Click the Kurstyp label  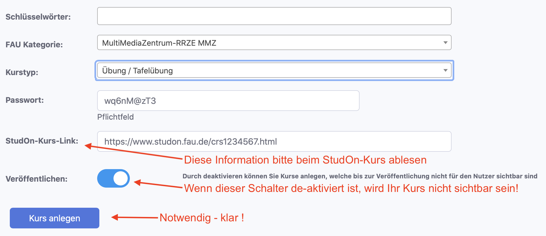coord(22,72)
